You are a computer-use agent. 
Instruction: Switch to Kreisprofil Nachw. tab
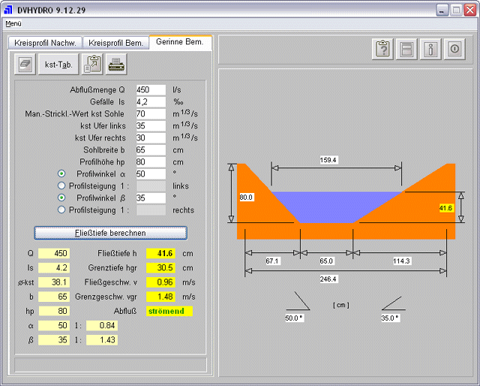(x=45, y=43)
